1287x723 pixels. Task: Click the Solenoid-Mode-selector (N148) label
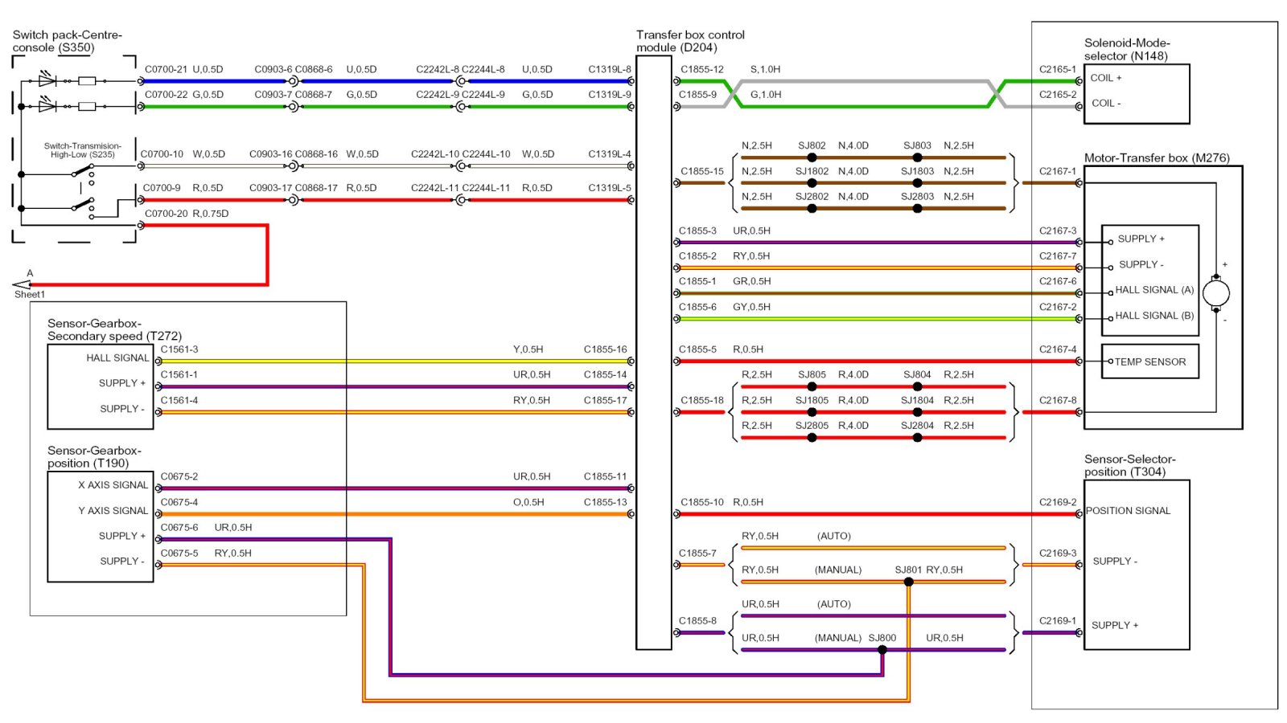pyautogui.click(x=1126, y=49)
